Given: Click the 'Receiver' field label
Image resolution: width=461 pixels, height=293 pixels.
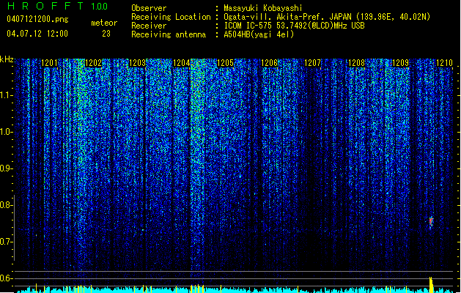Looking at the screenshot, I should click(x=149, y=26).
